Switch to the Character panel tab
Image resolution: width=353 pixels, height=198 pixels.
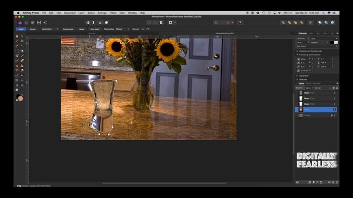(x=302, y=34)
